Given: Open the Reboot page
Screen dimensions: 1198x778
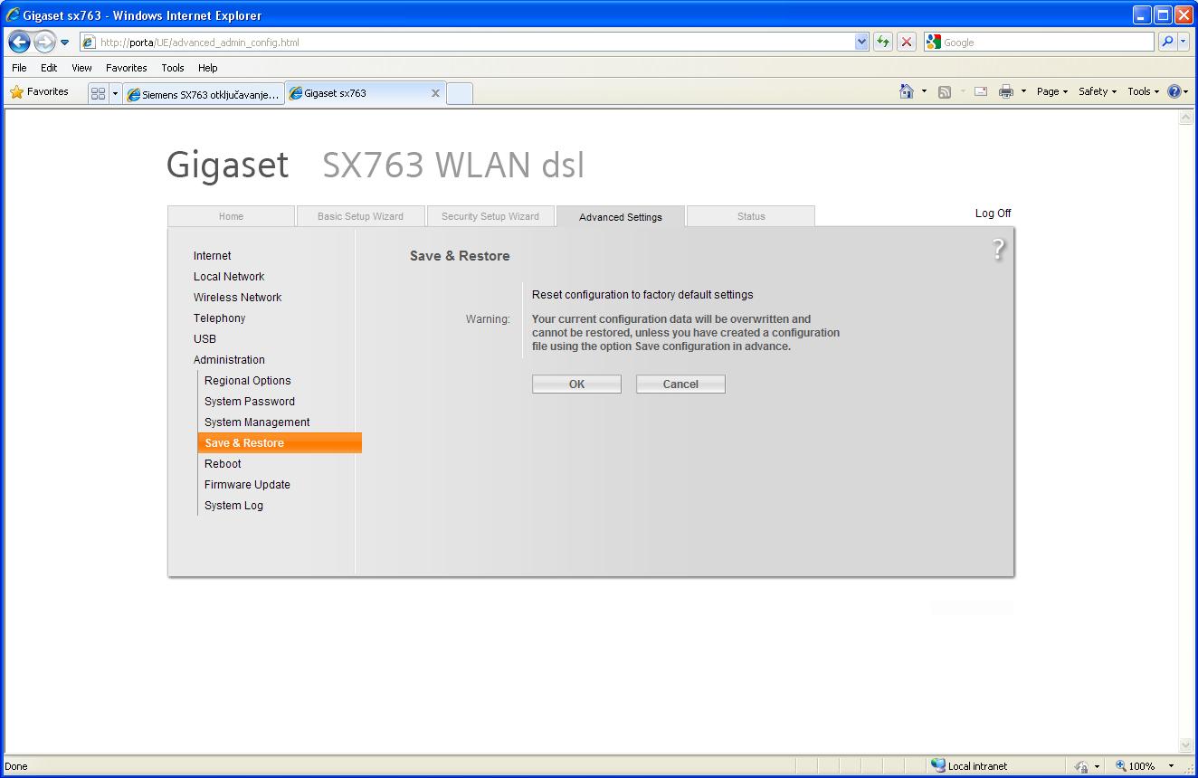Looking at the screenshot, I should pos(223,464).
